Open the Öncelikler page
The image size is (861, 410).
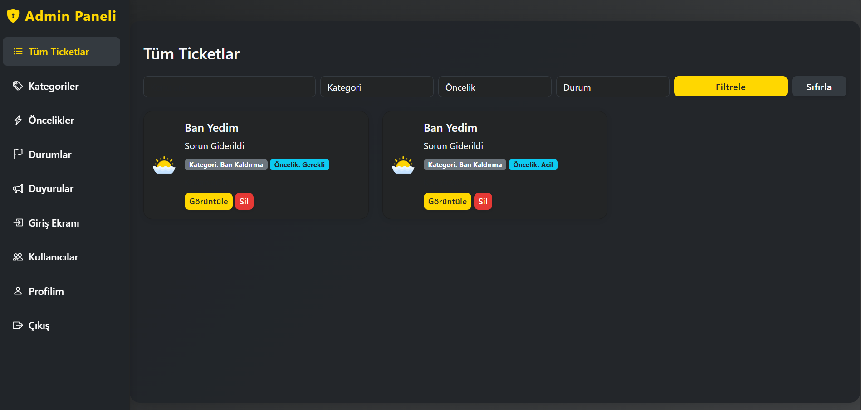(x=61, y=120)
